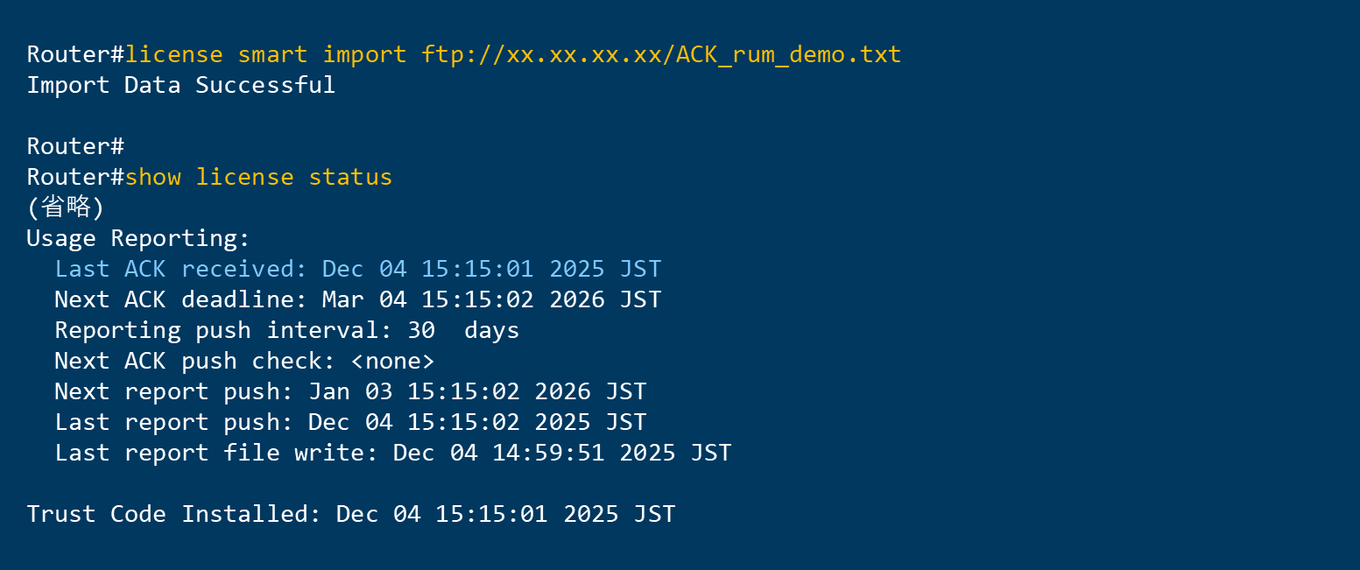Click the (省略) omitted-output marker
This screenshot has height=570, width=1360.
[66, 208]
